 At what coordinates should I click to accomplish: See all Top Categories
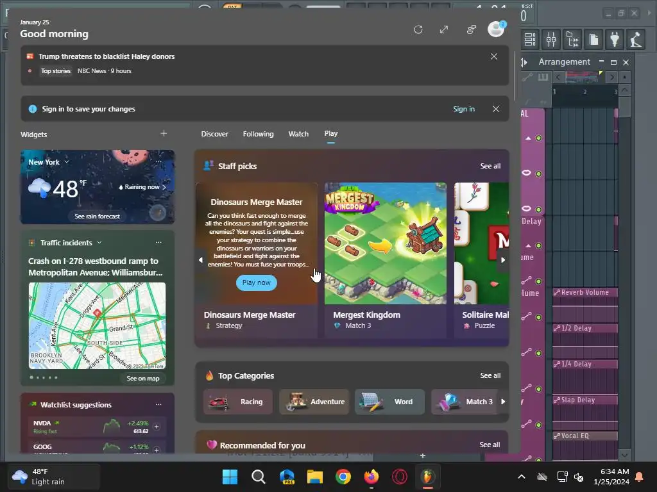tap(490, 375)
